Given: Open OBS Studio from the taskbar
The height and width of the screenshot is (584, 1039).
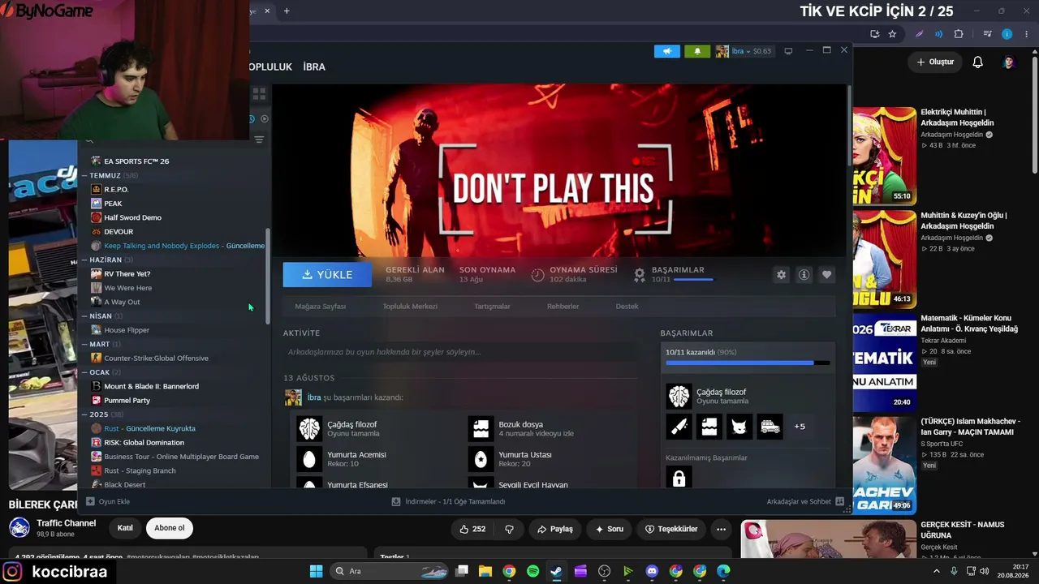Looking at the screenshot, I should tap(604, 571).
